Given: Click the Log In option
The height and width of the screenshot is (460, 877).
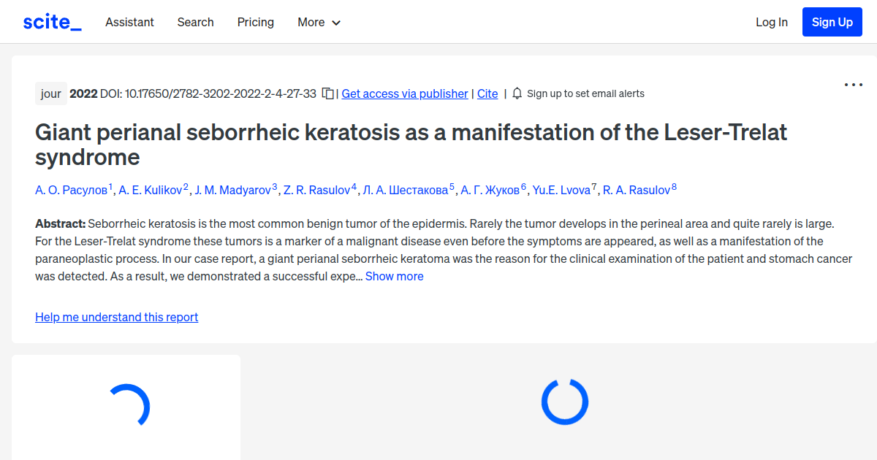Looking at the screenshot, I should 772,22.
